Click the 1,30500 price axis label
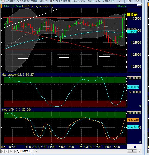Viewport: 149px width, 155px height. [x=136, y=19]
